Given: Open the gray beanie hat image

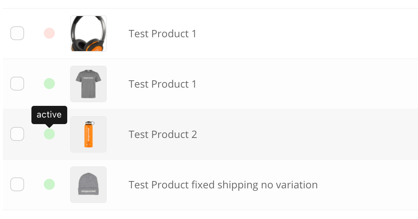Looking at the screenshot, I should tap(88, 185).
